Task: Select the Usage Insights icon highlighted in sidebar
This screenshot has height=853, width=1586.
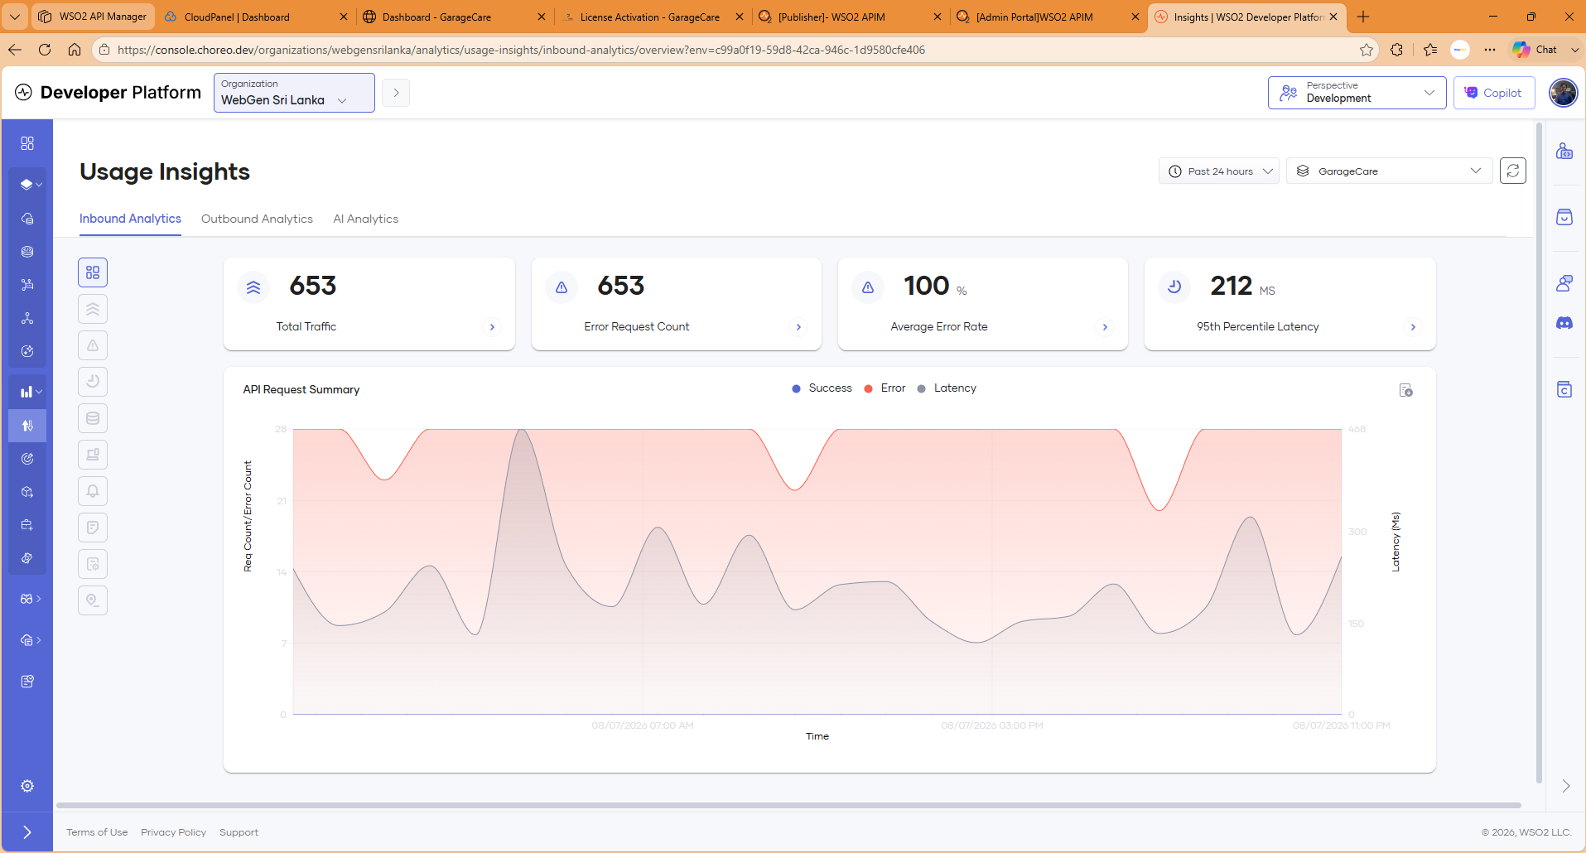Action: pyautogui.click(x=27, y=426)
